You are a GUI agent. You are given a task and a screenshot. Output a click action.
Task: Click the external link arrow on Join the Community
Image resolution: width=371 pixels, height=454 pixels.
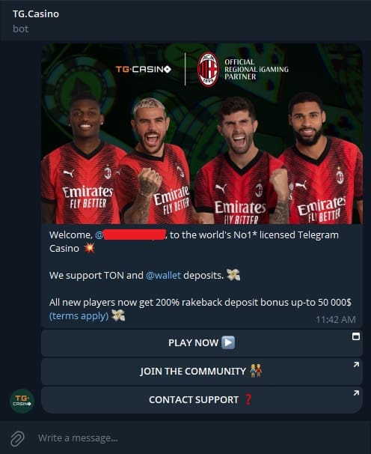click(x=356, y=365)
